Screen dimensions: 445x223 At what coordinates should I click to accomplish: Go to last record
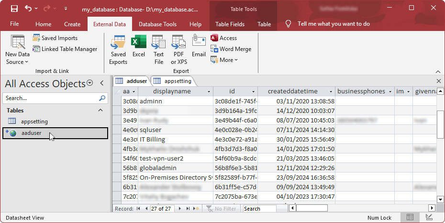tap(188, 209)
